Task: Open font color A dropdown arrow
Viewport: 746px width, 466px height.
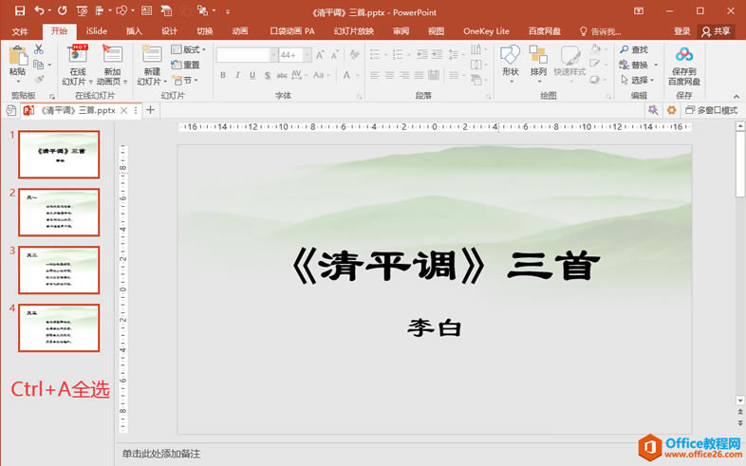Action: pyautogui.click(x=357, y=75)
